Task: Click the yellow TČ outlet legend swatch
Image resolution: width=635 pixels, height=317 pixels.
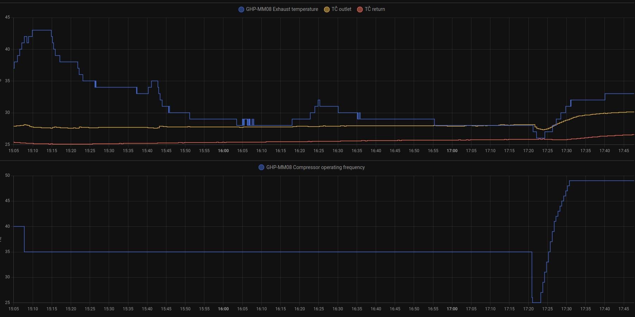Action: click(327, 9)
